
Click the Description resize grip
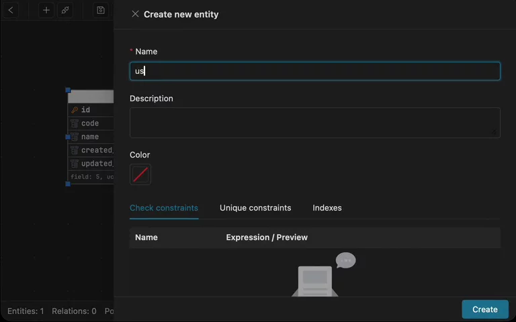pos(494,131)
